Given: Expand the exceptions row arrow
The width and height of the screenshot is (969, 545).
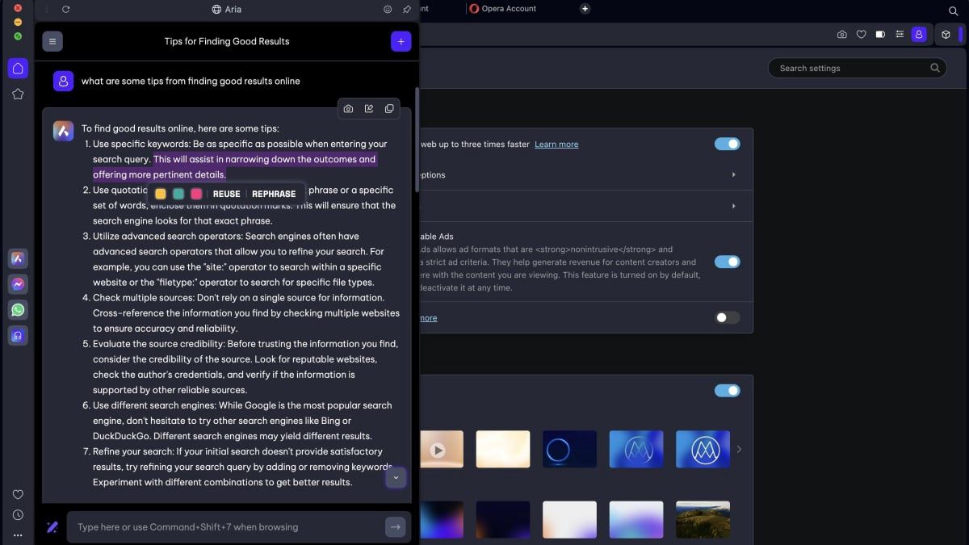Looking at the screenshot, I should [733, 175].
